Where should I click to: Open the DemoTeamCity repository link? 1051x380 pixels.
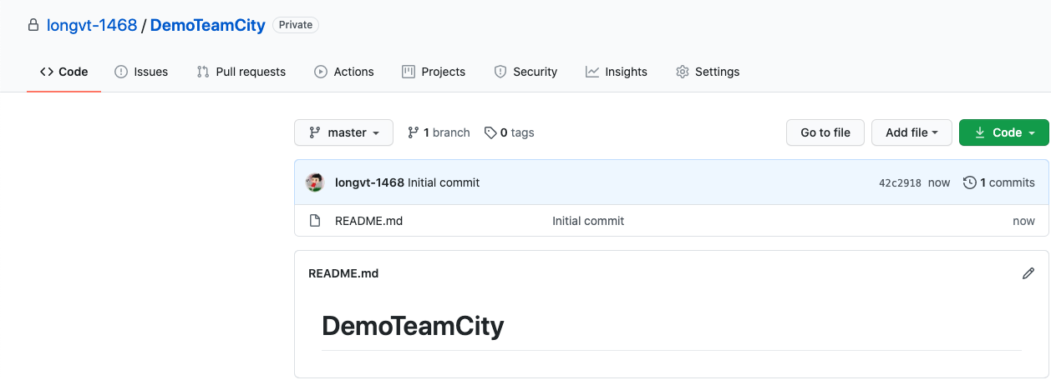pyautogui.click(x=207, y=25)
